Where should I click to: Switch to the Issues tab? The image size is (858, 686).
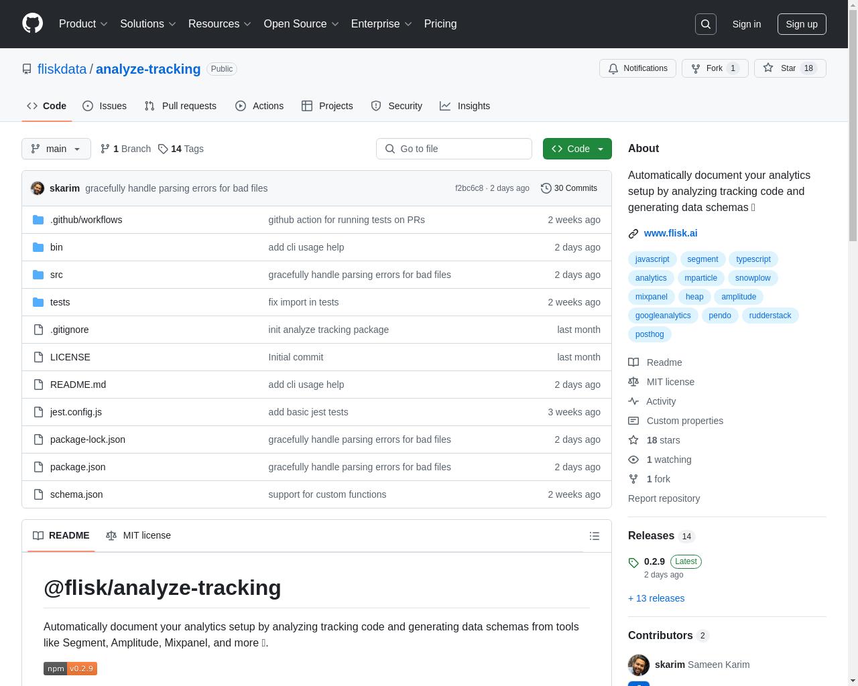(105, 106)
